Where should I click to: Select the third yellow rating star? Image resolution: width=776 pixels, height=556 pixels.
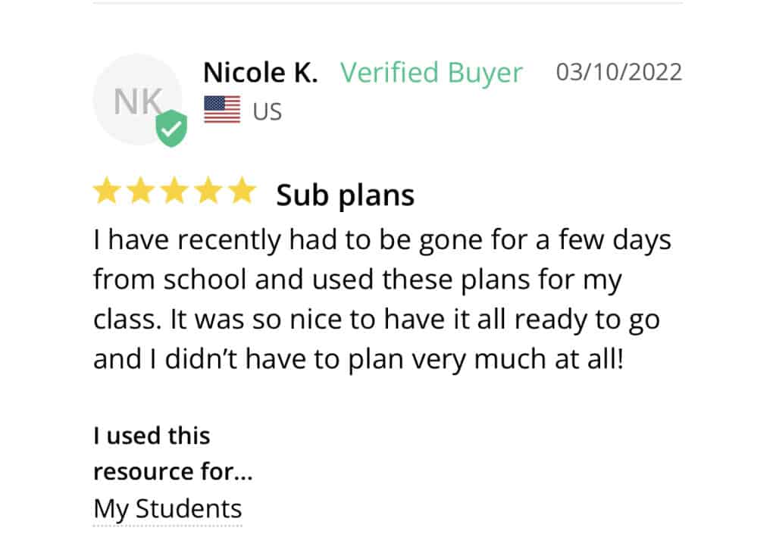[x=175, y=190]
